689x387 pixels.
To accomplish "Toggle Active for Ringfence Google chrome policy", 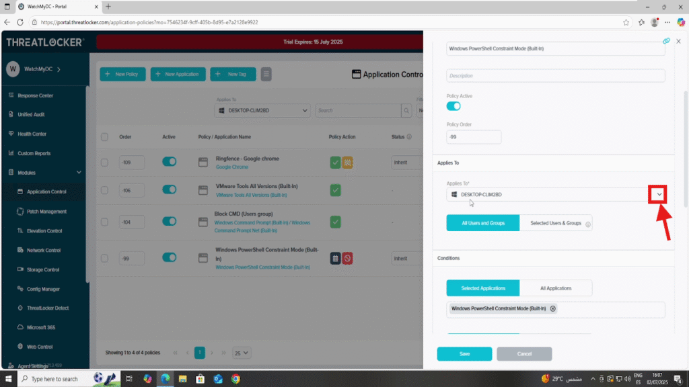I will 169,161.
